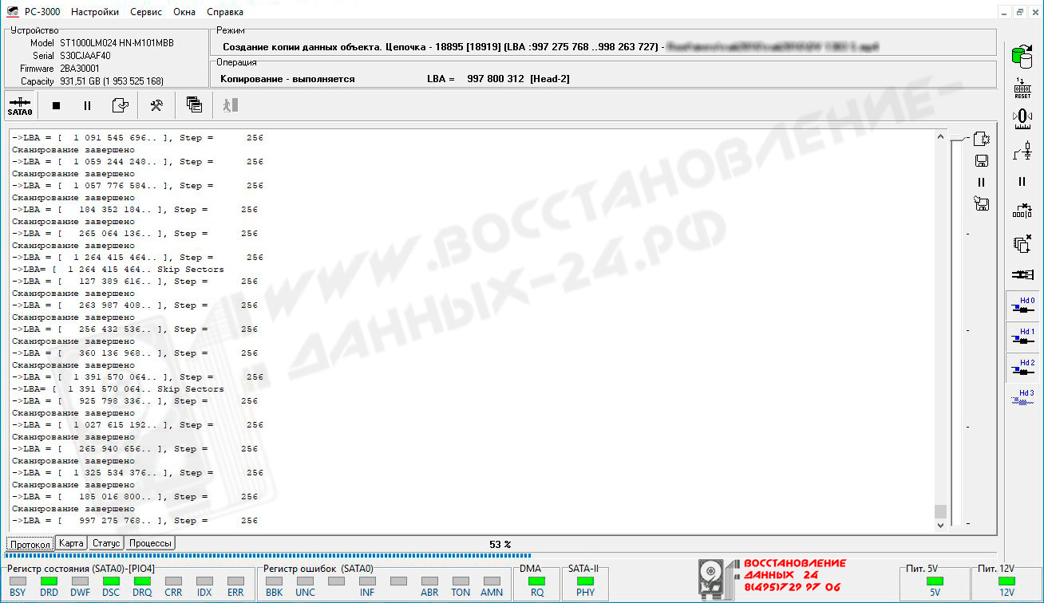Switch to the Процессы tab
The height and width of the screenshot is (603, 1044).
[150, 543]
